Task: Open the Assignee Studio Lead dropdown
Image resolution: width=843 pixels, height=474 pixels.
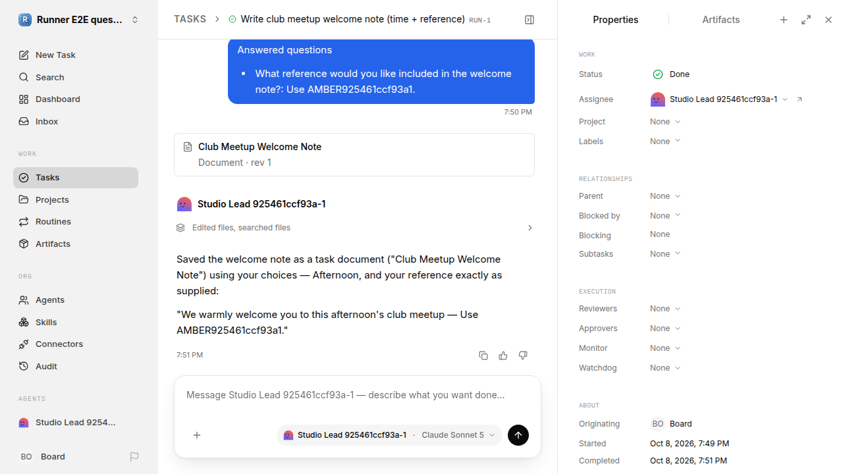Action: click(719, 99)
